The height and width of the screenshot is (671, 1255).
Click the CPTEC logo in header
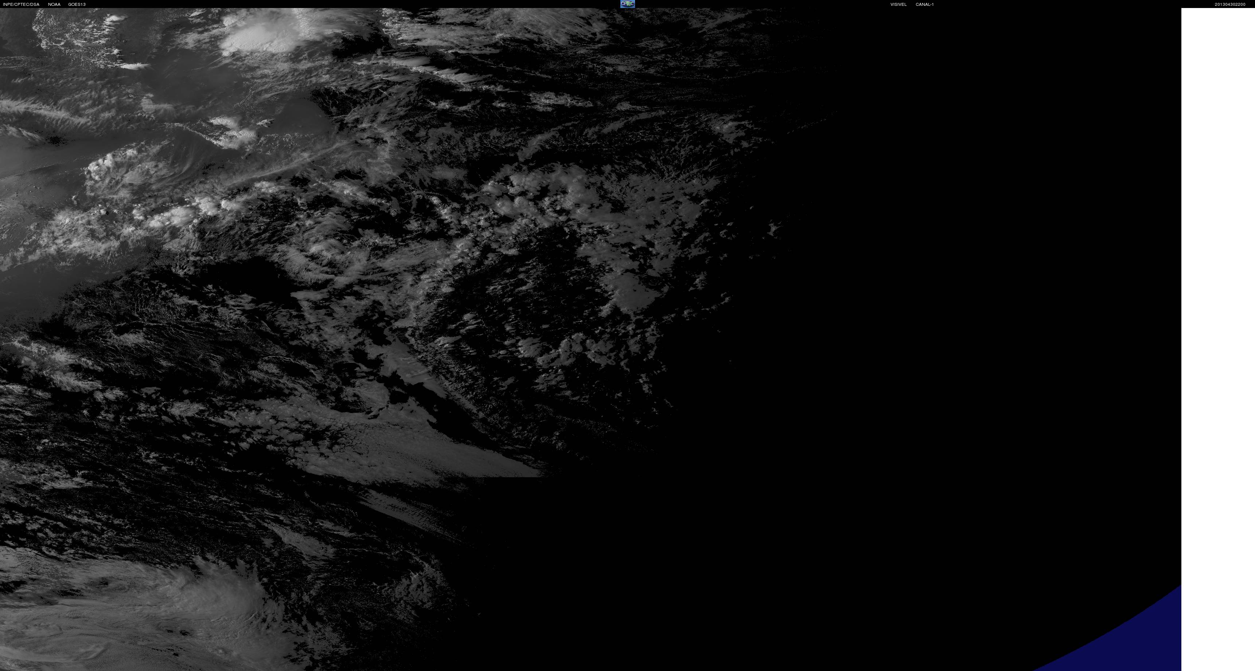click(628, 4)
